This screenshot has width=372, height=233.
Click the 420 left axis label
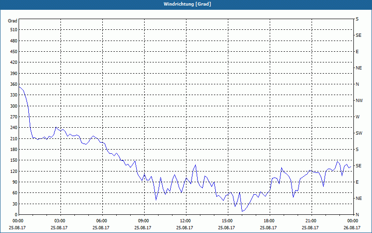[13, 62]
